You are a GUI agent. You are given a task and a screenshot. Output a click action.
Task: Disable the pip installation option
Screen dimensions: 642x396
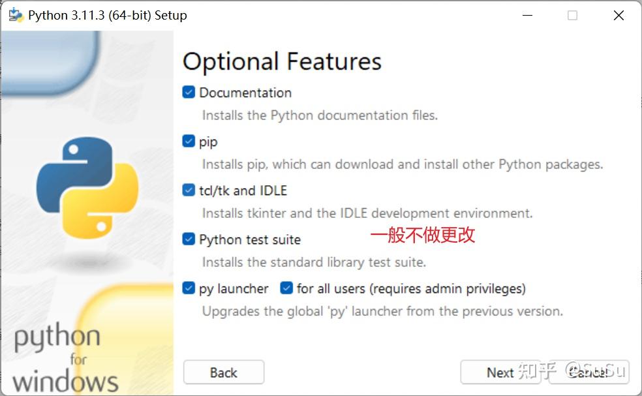tap(188, 141)
